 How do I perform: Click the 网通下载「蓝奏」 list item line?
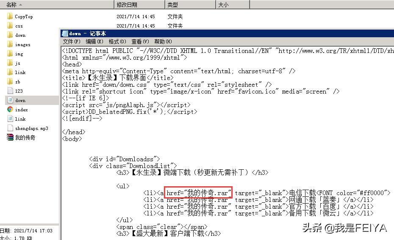[x=258, y=200]
